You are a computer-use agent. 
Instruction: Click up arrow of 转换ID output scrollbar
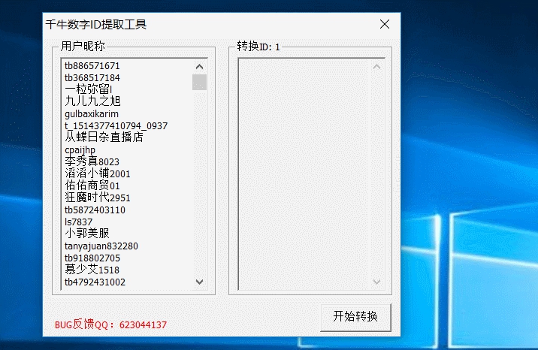376,67
